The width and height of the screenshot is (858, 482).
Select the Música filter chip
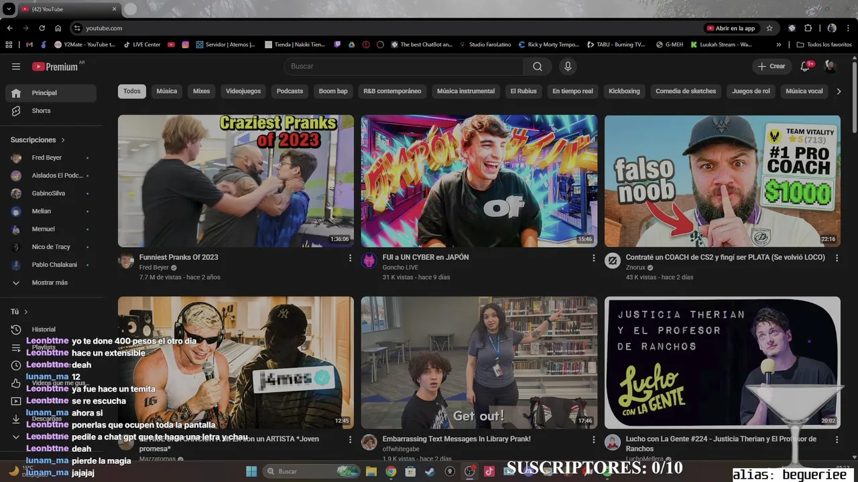(x=167, y=92)
